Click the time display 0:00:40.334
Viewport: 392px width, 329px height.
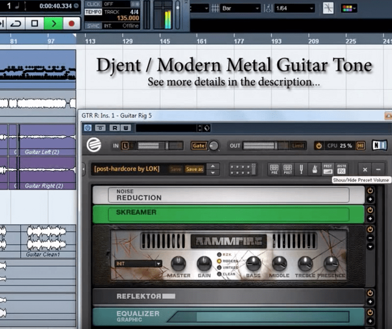click(55, 6)
